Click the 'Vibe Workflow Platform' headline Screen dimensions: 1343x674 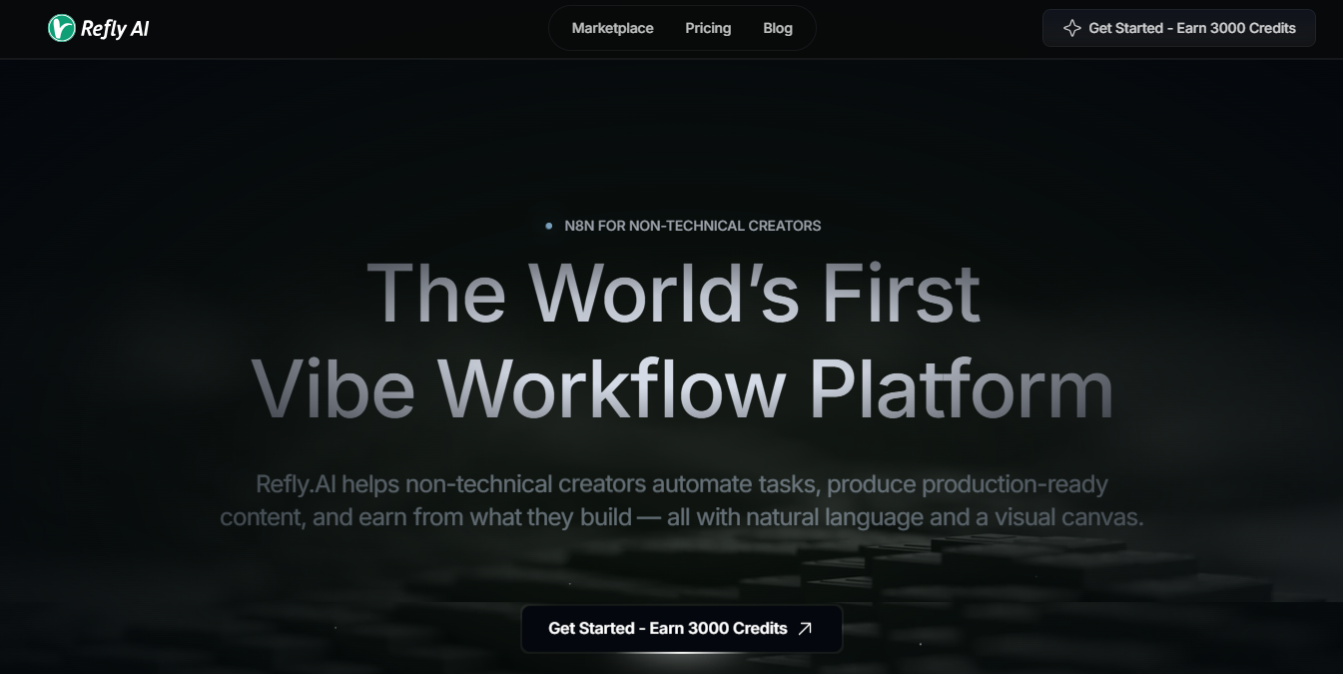682,387
